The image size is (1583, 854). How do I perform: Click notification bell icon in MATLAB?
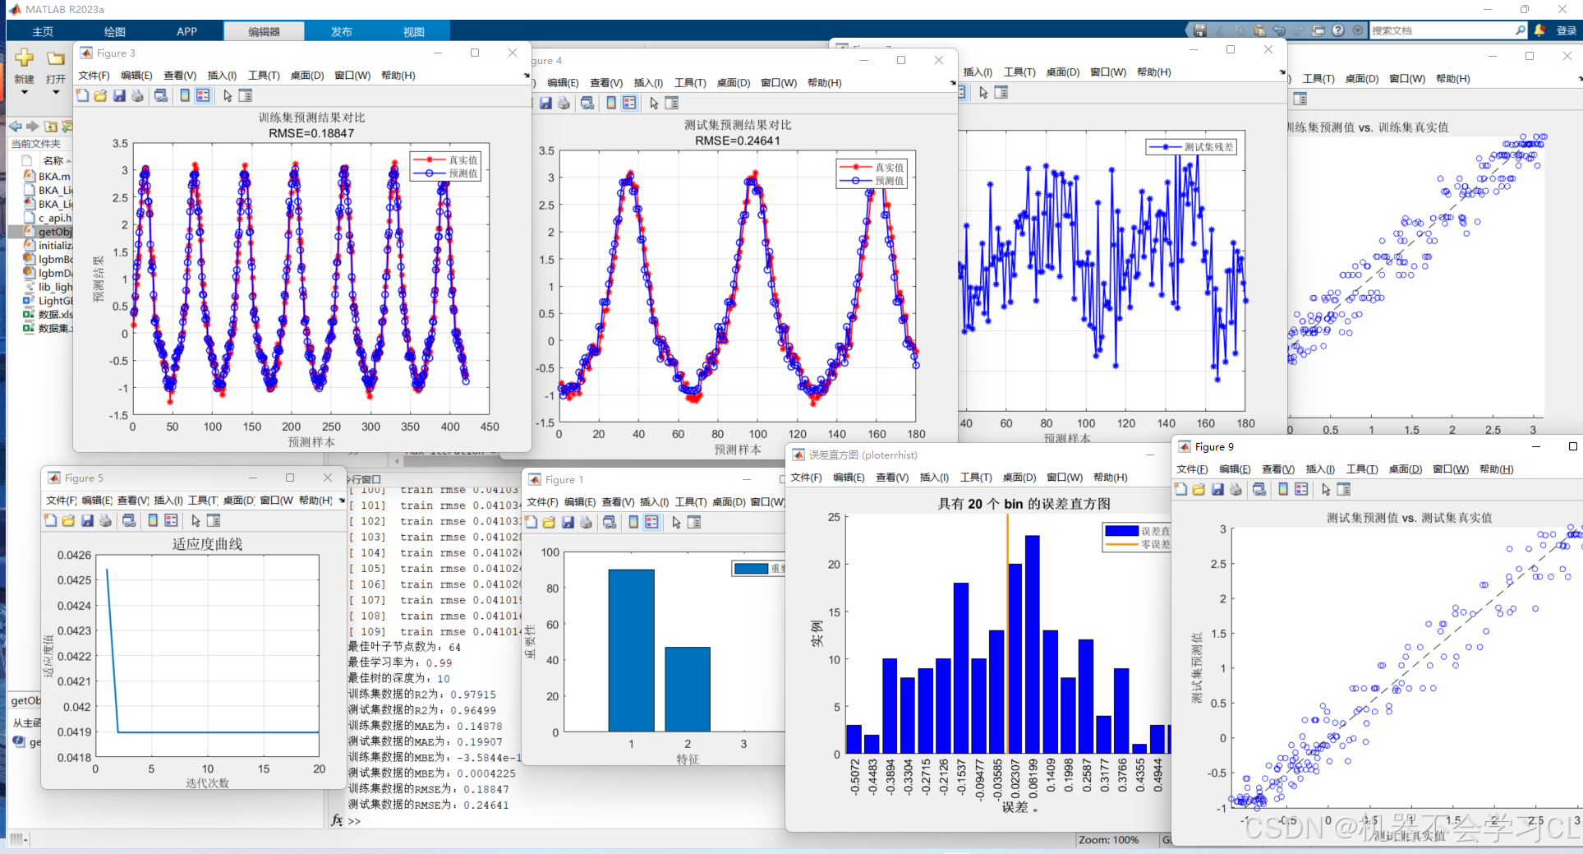1539,30
